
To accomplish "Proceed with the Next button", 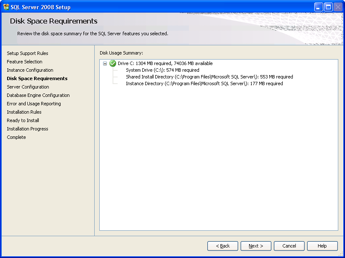I will tap(256, 246).
